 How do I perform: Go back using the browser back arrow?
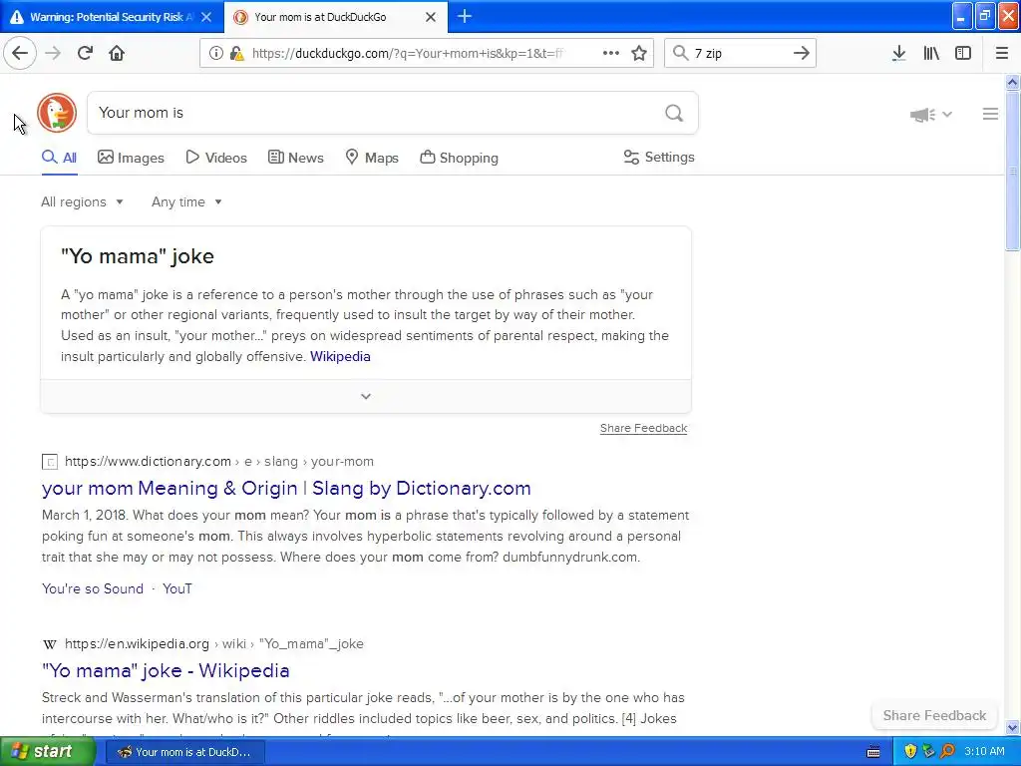(20, 53)
